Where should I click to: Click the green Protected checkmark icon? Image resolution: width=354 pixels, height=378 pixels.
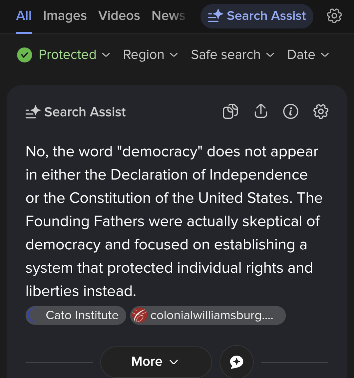pos(25,55)
